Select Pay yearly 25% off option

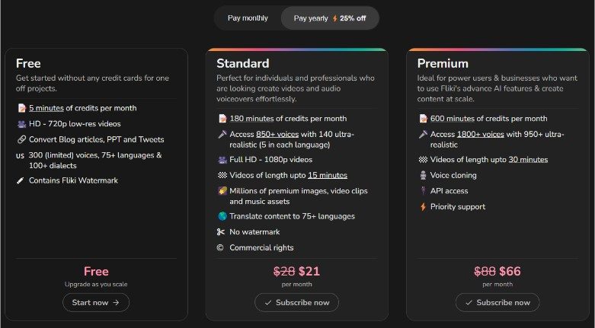[330, 18]
